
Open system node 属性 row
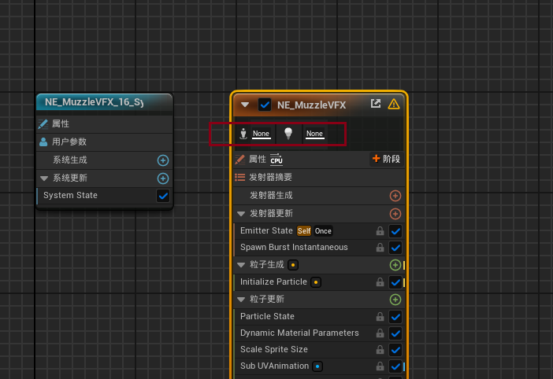[105, 124]
